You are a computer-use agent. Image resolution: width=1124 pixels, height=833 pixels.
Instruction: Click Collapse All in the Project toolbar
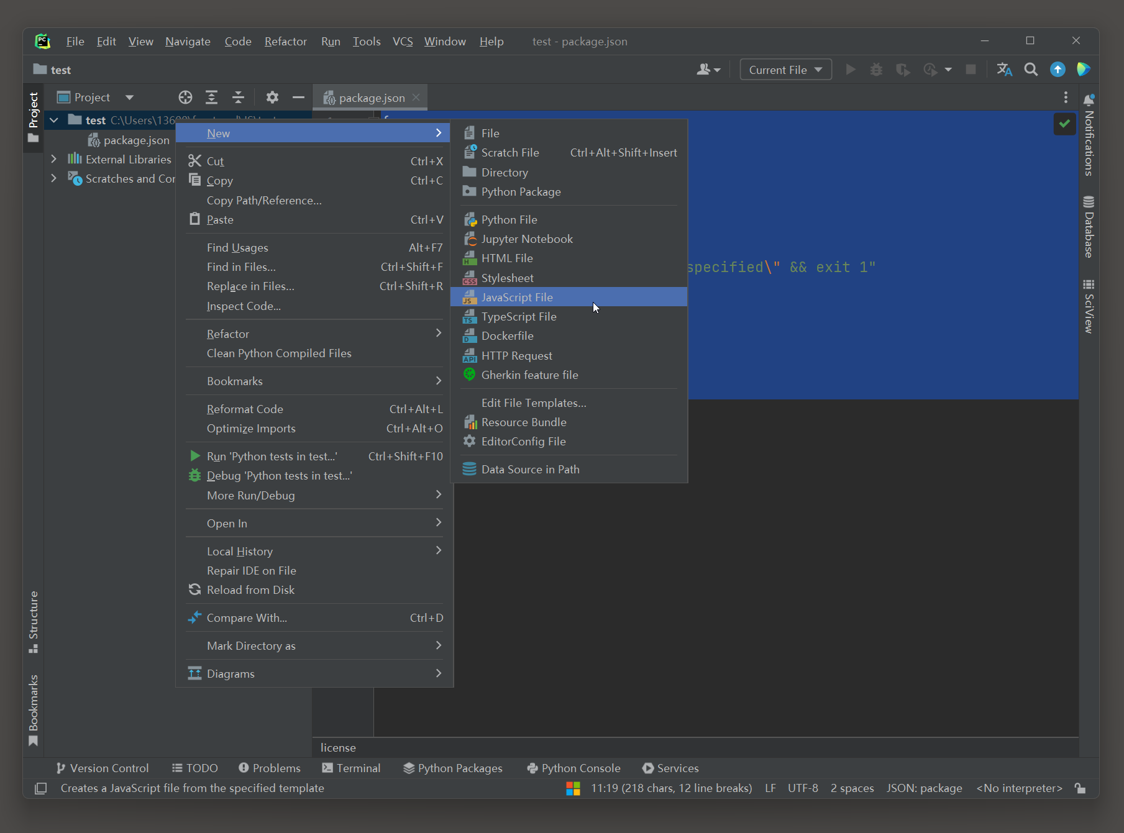[x=238, y=98]
